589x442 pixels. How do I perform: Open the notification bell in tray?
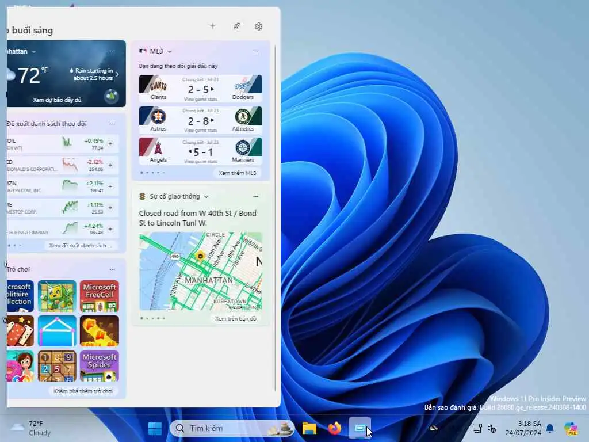[x=550, y=428]
